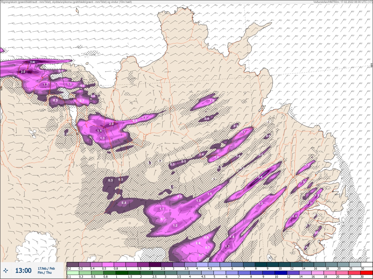Screen dimensions: 373x279
Task: Pick the pale green 0.1 legend swatch
Action: [x=73, y=273]
